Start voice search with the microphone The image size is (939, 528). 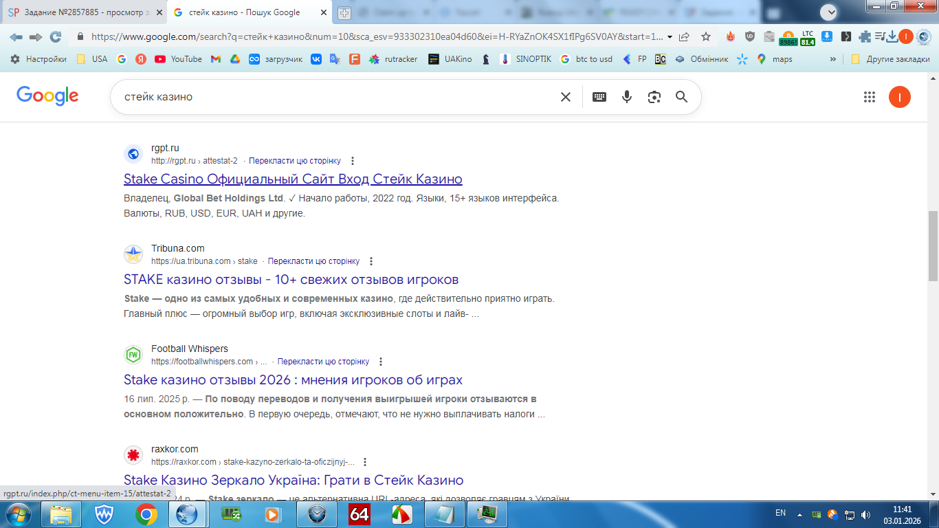pyautogui.click(x=627, y=97)
